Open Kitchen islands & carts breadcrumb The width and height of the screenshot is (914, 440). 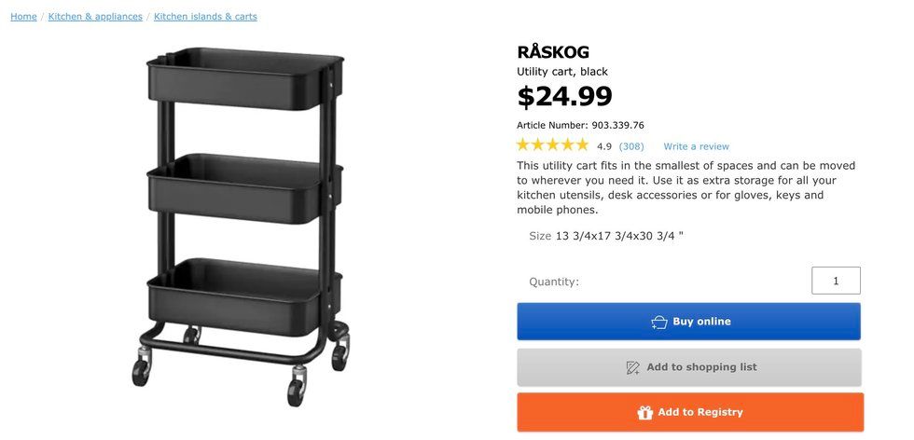tap(205, 17)
